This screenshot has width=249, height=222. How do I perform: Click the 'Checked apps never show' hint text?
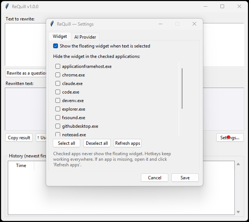(x=112, y=159)
